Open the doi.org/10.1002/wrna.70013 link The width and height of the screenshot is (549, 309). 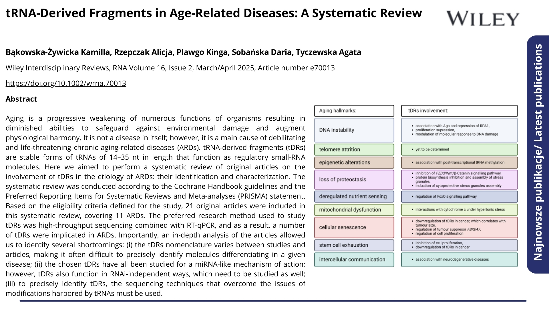(x=66, y=83)
